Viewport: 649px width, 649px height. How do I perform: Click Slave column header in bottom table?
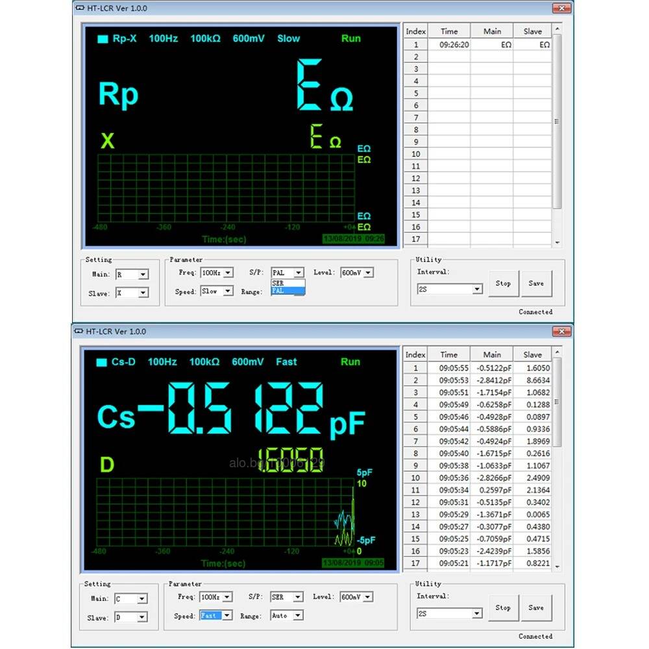click(532, 355)
